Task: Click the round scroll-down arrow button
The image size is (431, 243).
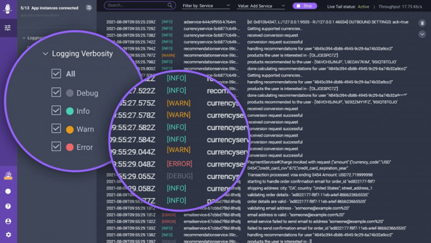Action: click(x=422, y=34)
